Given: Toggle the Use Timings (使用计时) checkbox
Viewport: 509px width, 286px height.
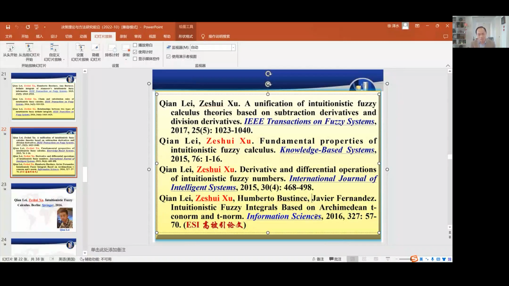Looking at the screenshot, I should pos(135,52).
